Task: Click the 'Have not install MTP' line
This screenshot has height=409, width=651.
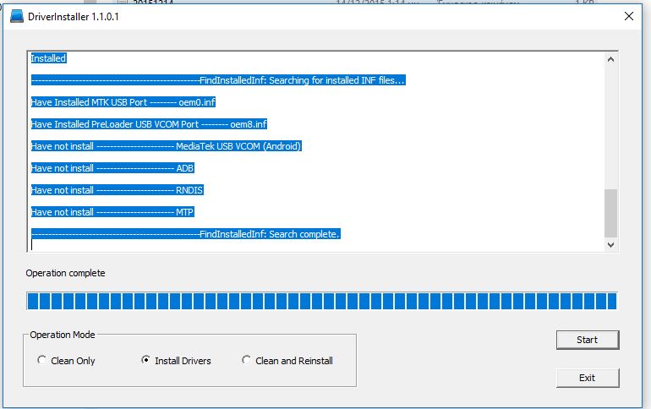Action: tap(112, 212)
